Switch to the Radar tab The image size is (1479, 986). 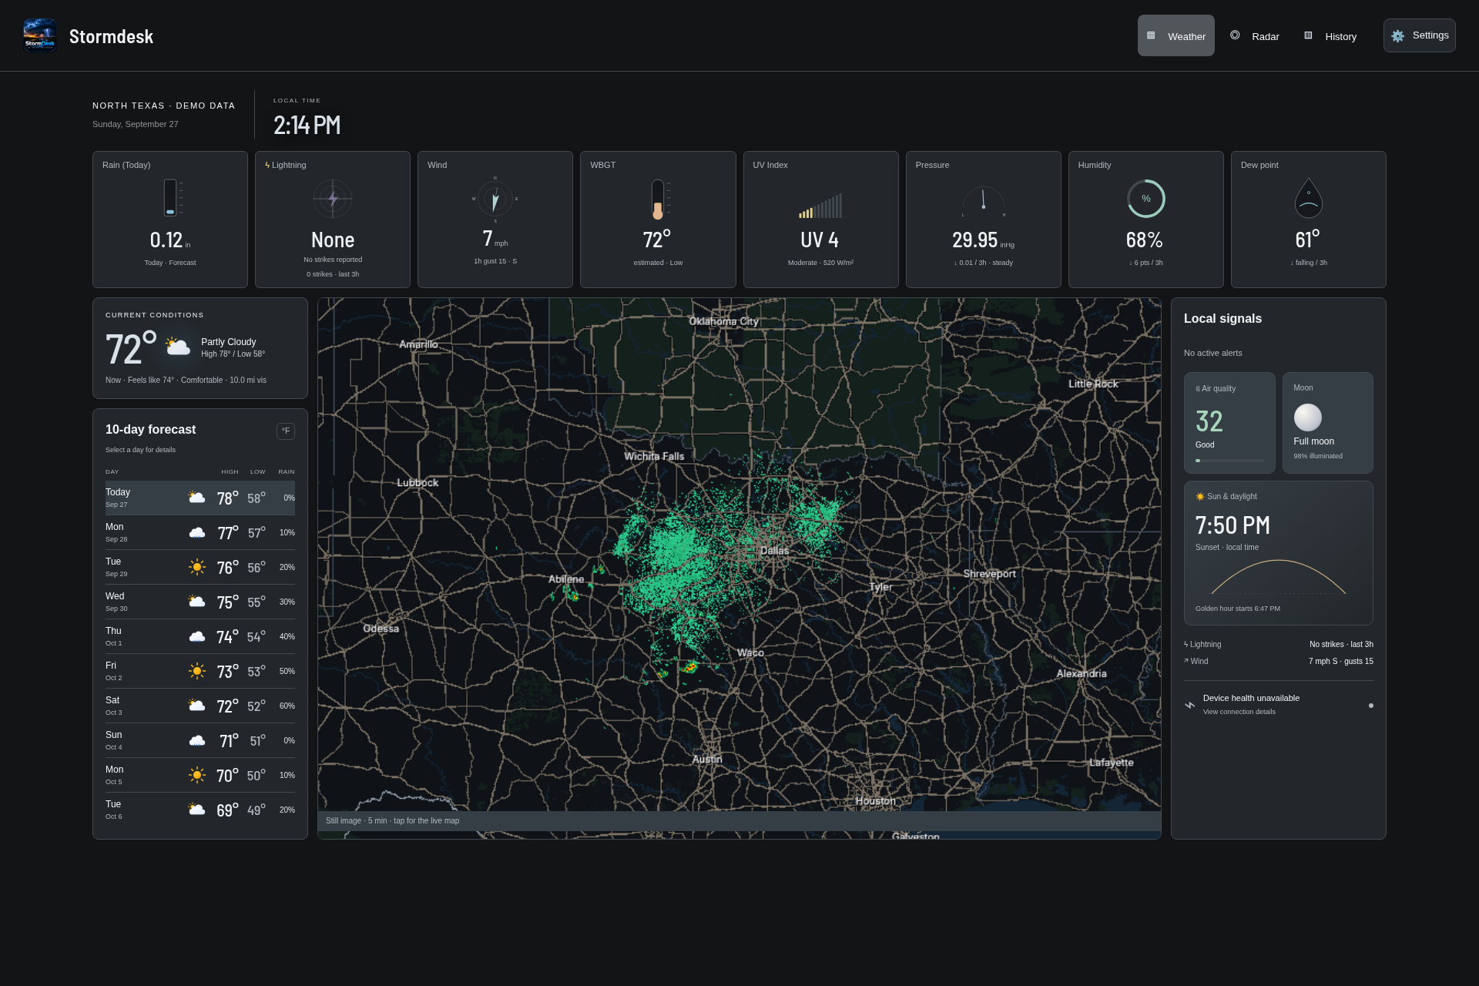[1255, 36]
